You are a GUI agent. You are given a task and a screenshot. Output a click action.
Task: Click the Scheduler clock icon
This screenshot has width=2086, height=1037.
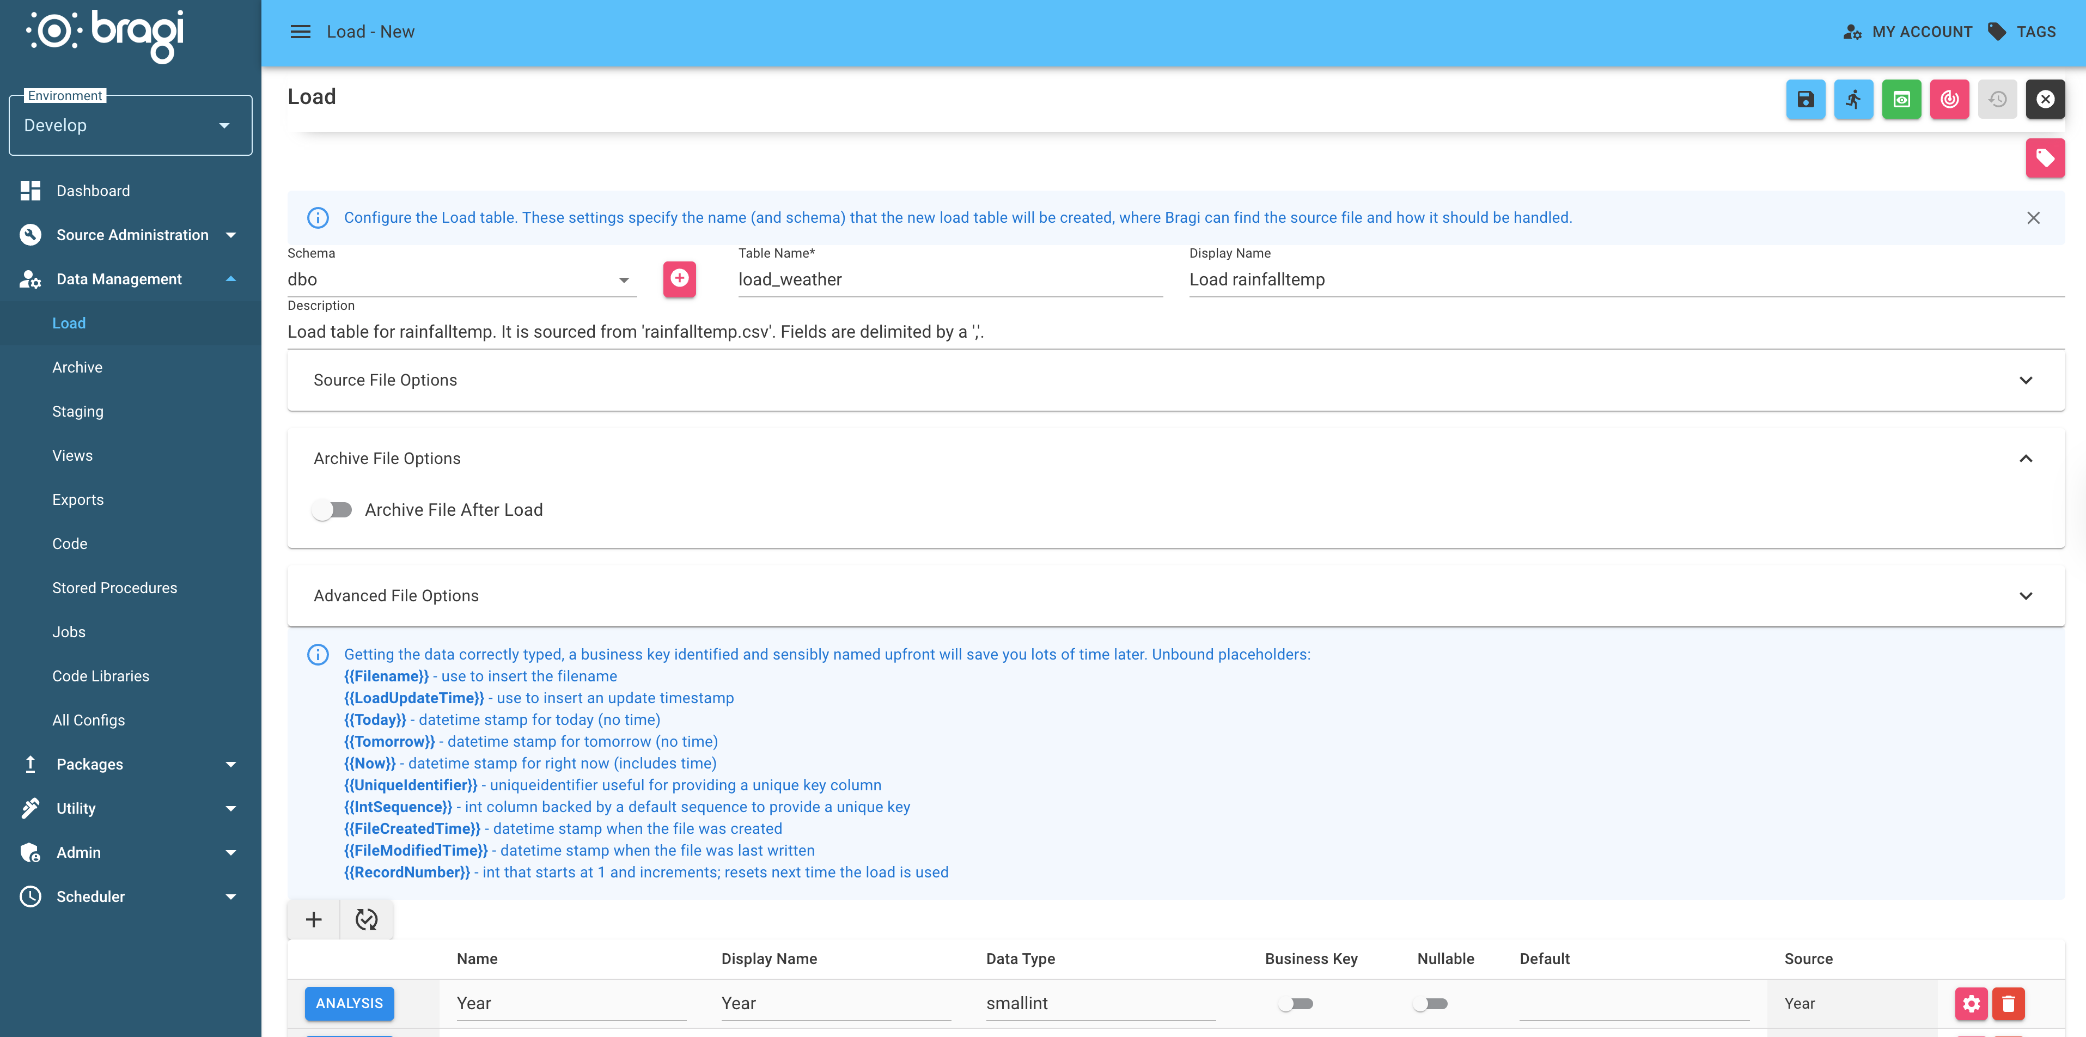[x=30, y=896]
